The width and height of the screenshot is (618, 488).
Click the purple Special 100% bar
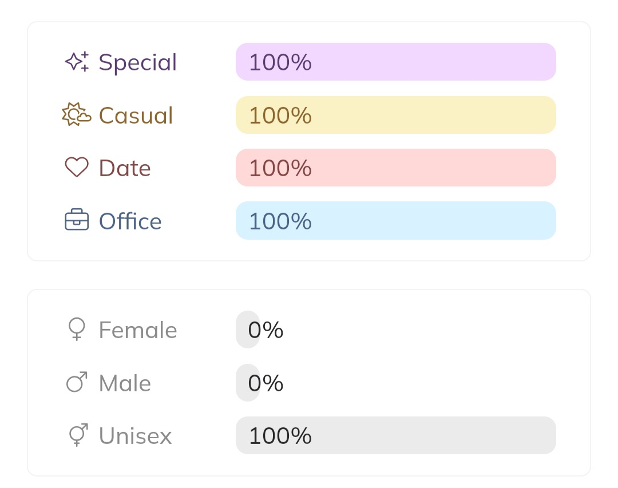click(x=396, y=62)
